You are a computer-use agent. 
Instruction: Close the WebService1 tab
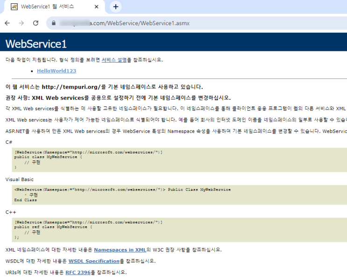pos(96,7)
